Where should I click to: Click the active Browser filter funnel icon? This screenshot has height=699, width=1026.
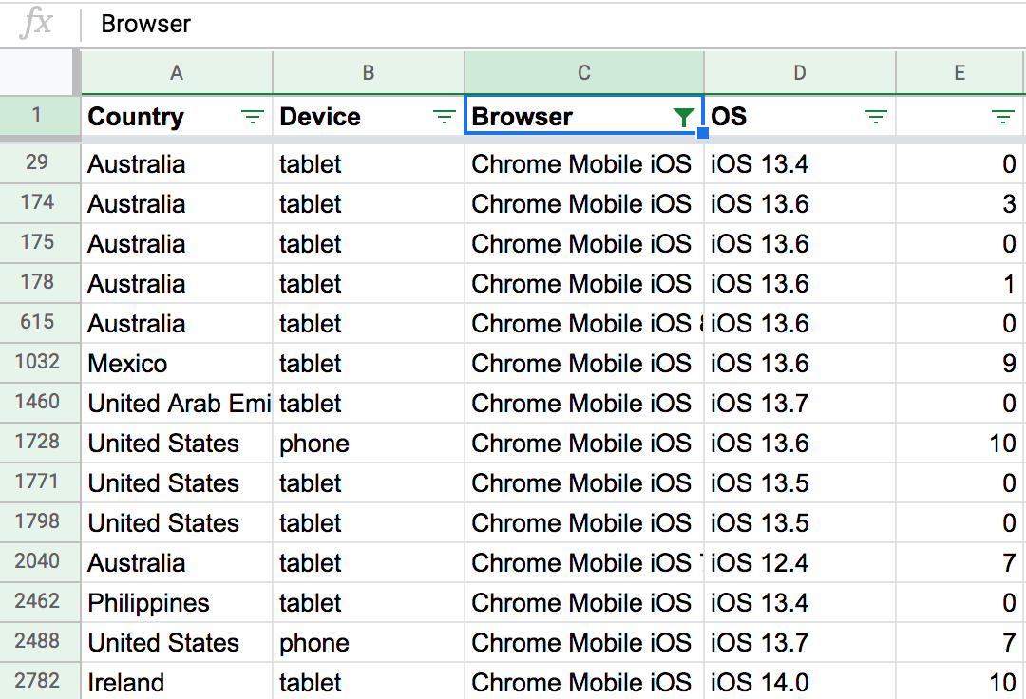point(683,117)
